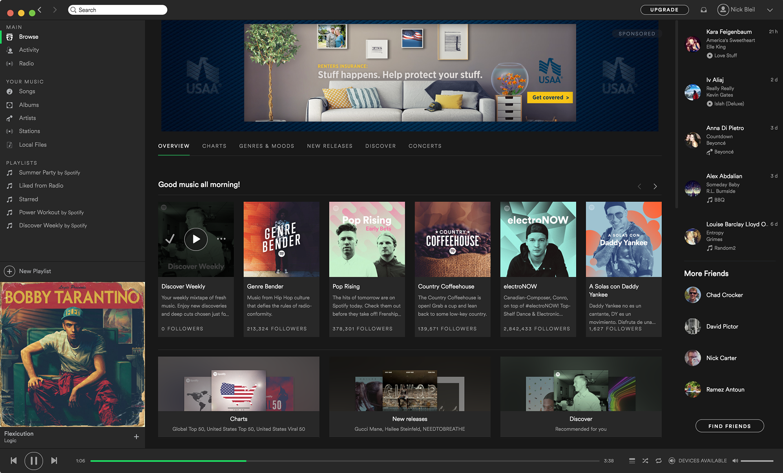Screen dimensions: 783x473
Task: Click the Search input field
Action: [118, 10]
